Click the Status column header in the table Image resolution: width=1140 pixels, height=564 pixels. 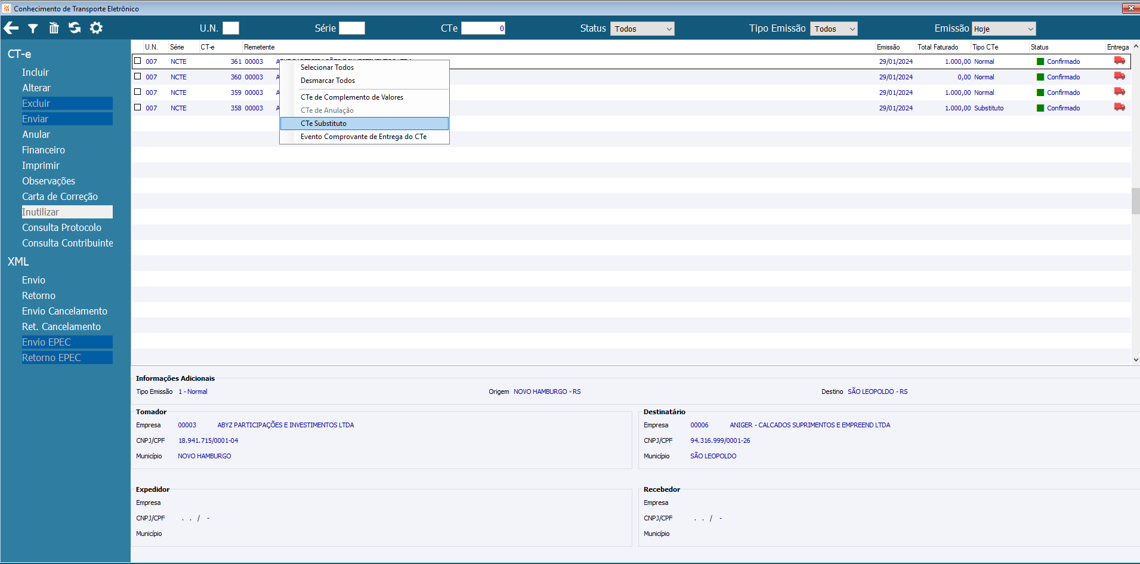tap(1040, 47)
